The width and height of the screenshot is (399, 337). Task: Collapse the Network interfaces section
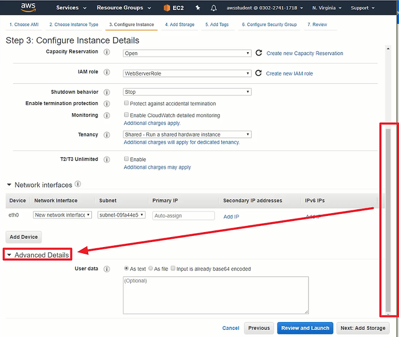click(9, 184)
